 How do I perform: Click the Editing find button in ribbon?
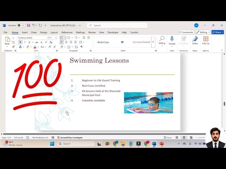162,41
